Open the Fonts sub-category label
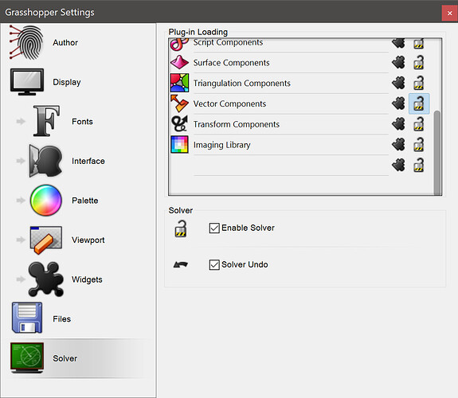 (82, 122)
